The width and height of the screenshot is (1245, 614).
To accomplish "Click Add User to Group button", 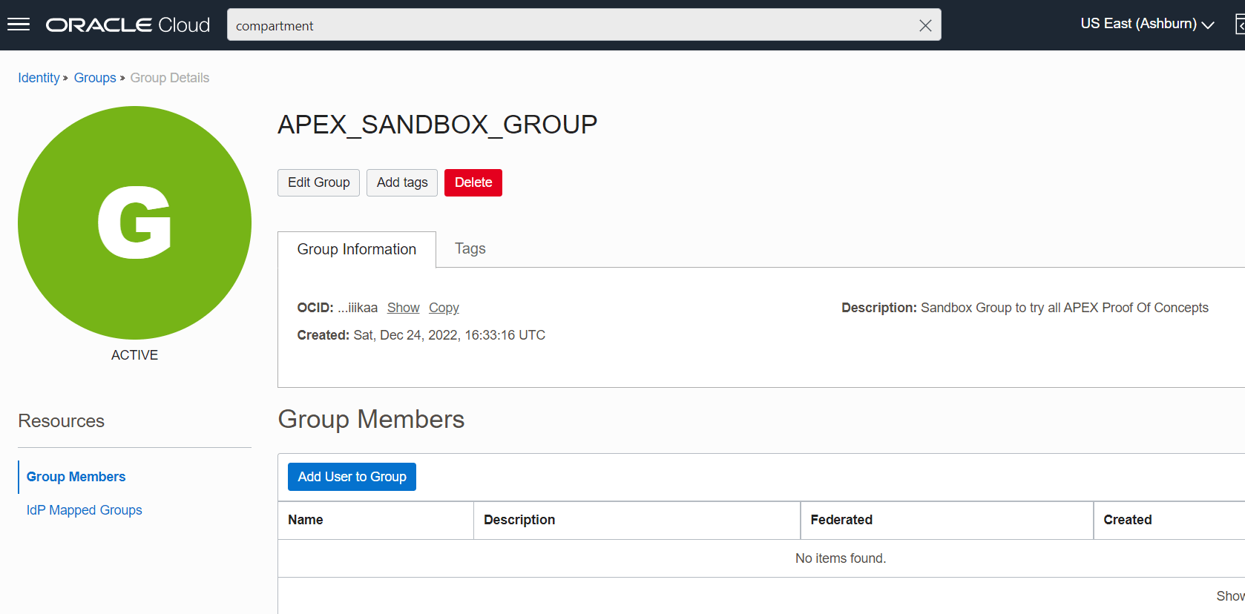I will [x=352, y=477].
